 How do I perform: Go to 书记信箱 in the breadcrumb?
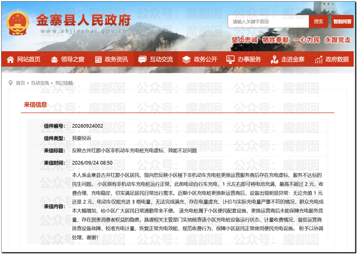64,83
